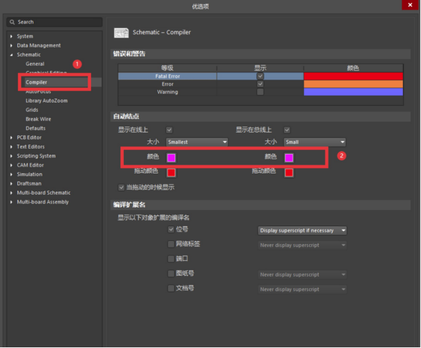Viewport: 421px width, 348px height.
Task: Open the Small size dropdown for bus
Action: pyautogui.click(x=315, y=142)
